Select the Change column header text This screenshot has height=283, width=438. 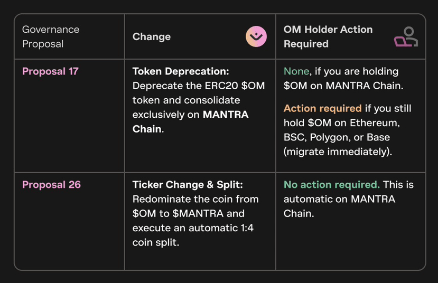152,36
